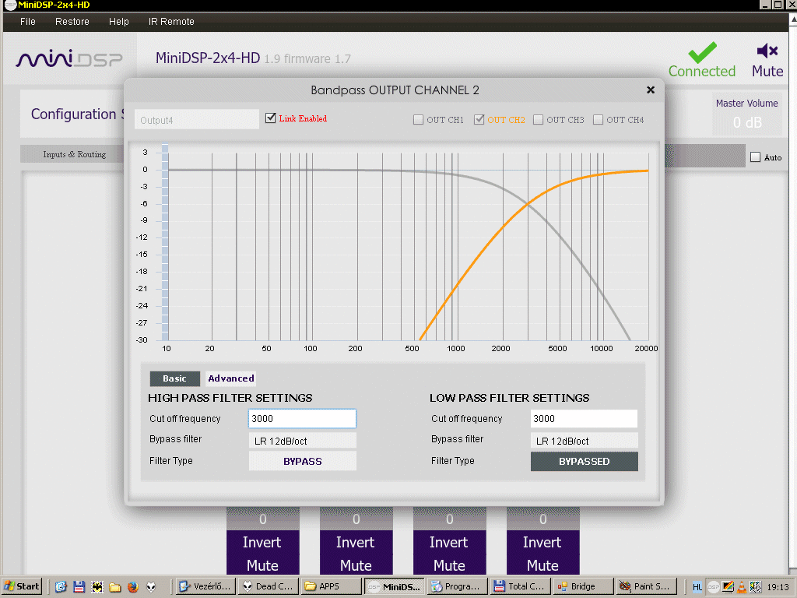Launch the browser quick launch icon beside Start
Viewport: 797px width, 598px height.
click(x=61, y=587)
